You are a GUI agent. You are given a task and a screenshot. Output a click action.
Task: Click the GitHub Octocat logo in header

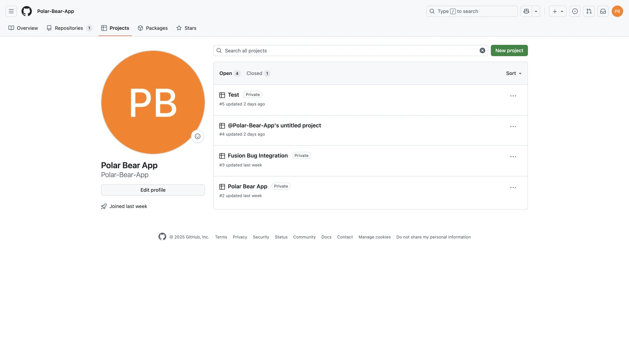[x=27, y=11]
